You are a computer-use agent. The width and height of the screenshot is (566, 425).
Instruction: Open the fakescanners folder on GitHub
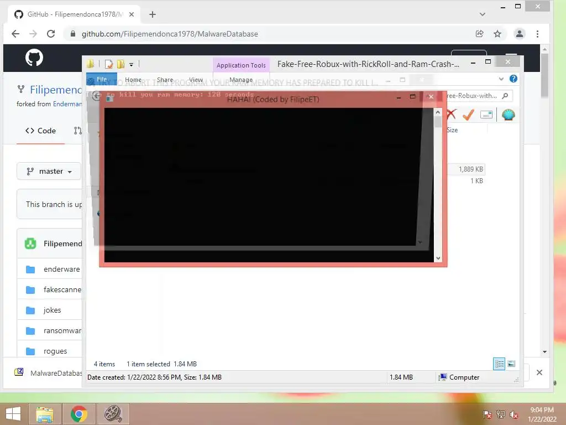click(62, 290)
